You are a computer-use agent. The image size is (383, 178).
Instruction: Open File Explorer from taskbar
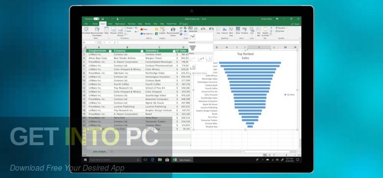[160, 160]
